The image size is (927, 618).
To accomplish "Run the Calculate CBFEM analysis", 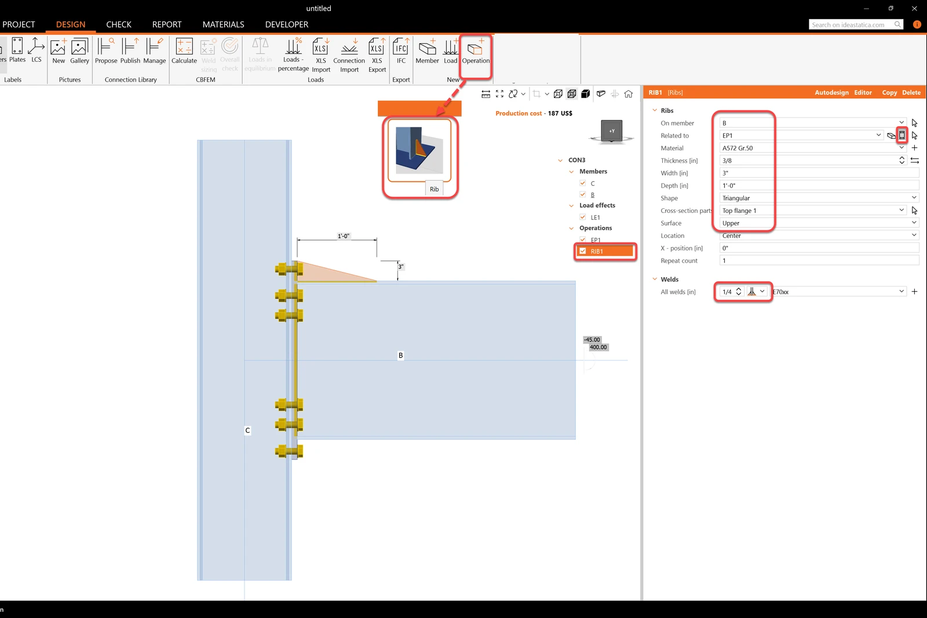I will [184, 51].
